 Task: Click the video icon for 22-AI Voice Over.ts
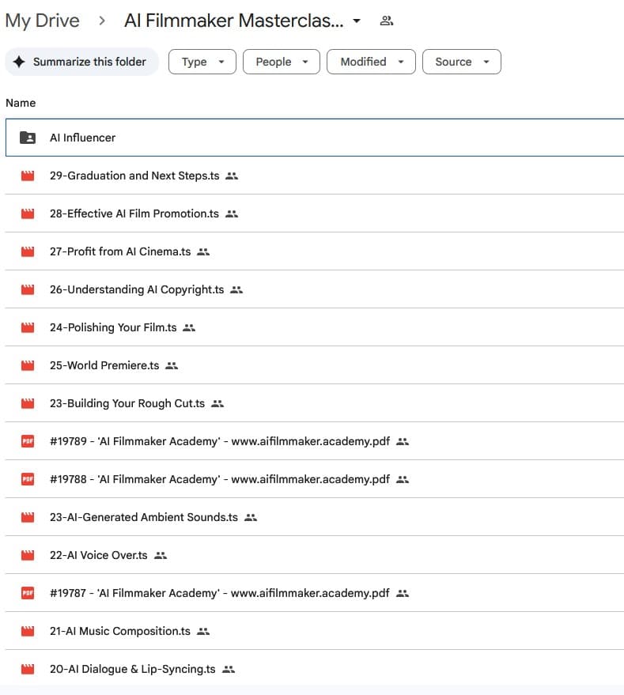pos(28,555)
